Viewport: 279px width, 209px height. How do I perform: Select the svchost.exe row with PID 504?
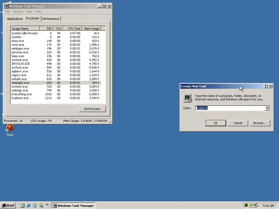click(x=56, y=67)
